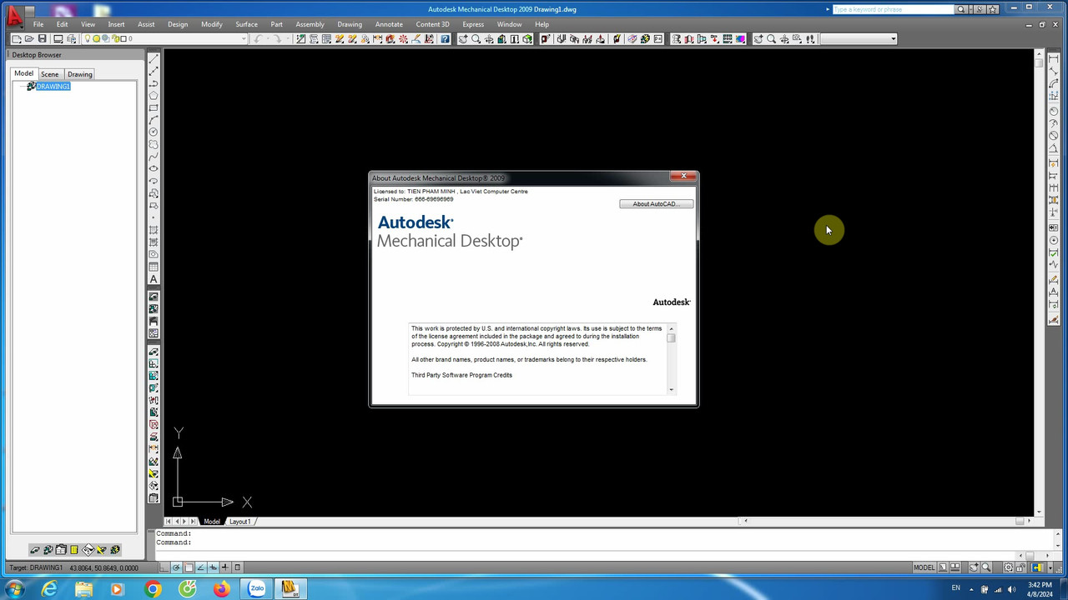Open the Surface menu
1068x600 pixels.
click(246, 24)
